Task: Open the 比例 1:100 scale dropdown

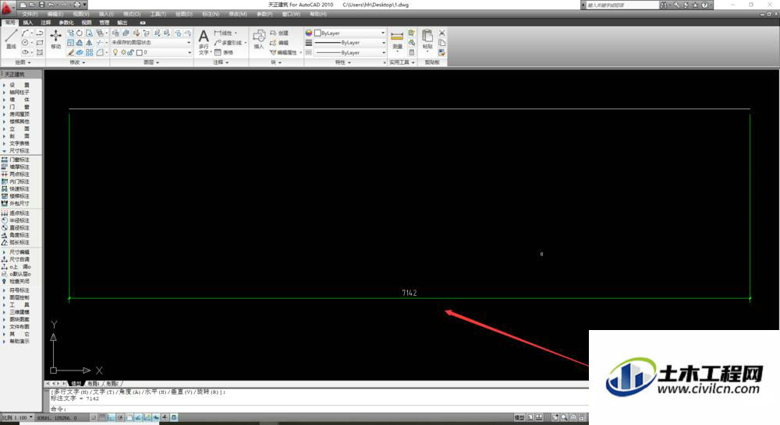Action: tap(17, 417)
